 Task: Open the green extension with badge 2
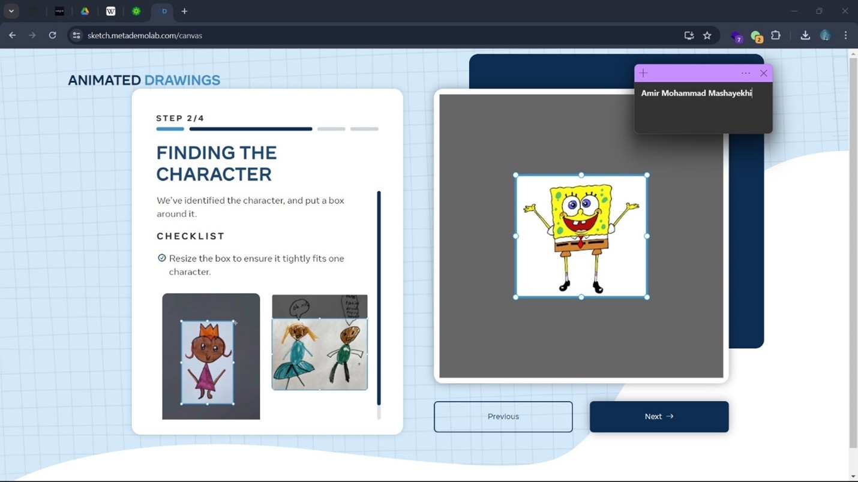tap(756, 36)
